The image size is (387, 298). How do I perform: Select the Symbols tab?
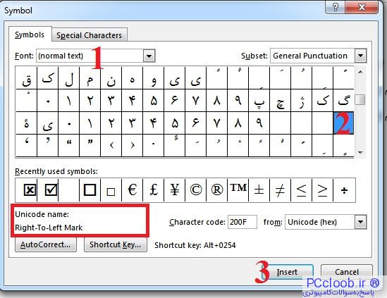[30, 35]
